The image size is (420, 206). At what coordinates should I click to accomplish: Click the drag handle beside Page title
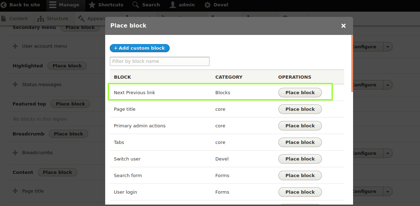tap(15, 190)
